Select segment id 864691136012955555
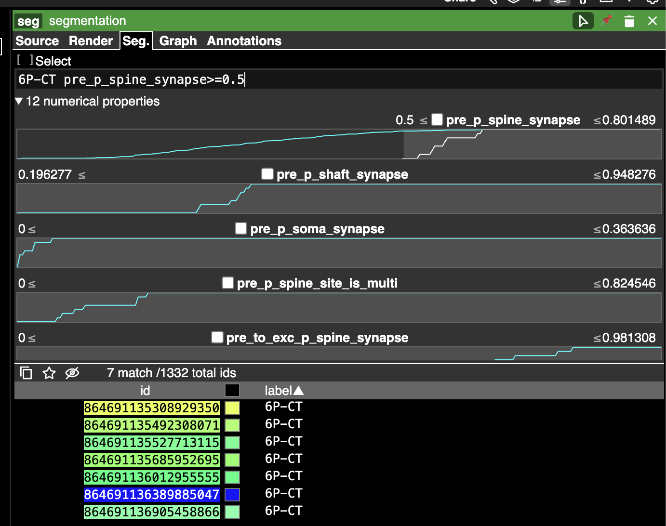Image resolution: width=666 pixels, height=526 pixels. [152, 477]
